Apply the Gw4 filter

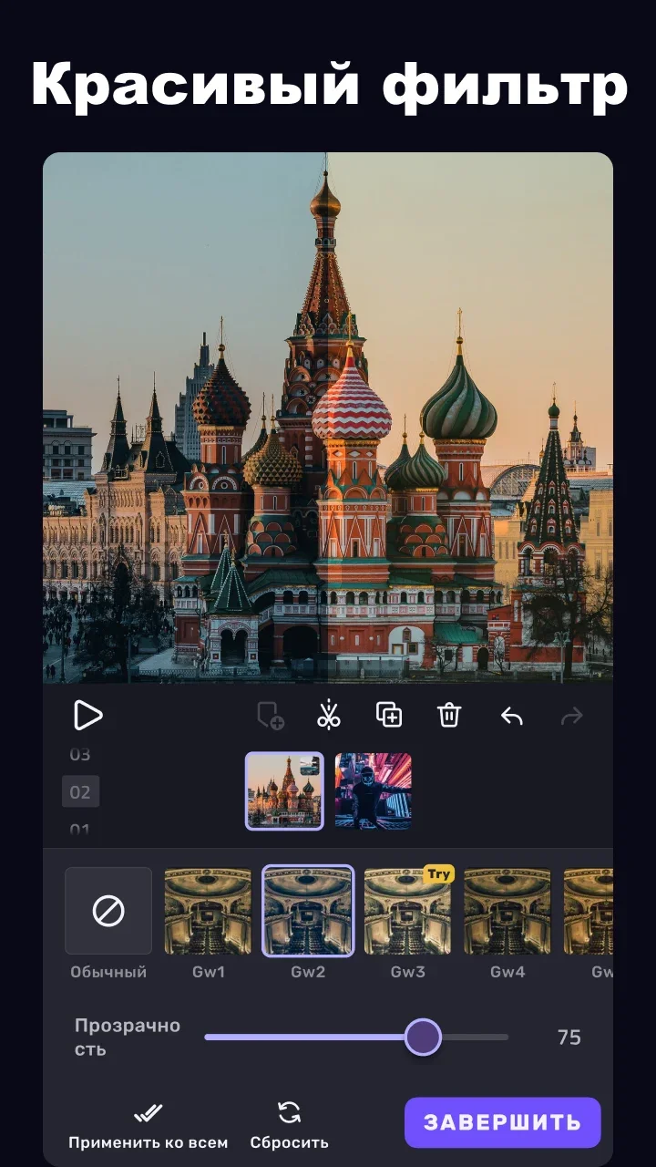pyautogui.click(x=507, y=911)
